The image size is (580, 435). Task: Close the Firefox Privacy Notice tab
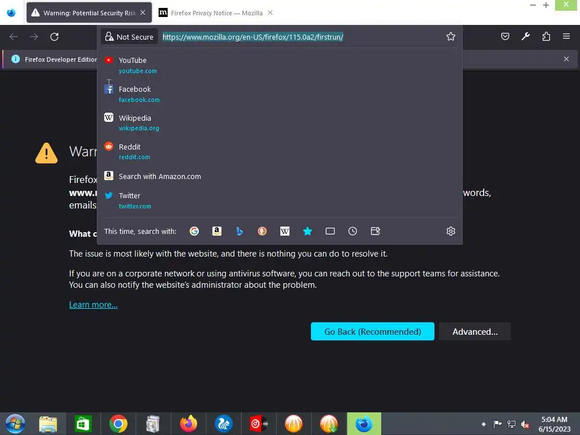tap(270, 12)
